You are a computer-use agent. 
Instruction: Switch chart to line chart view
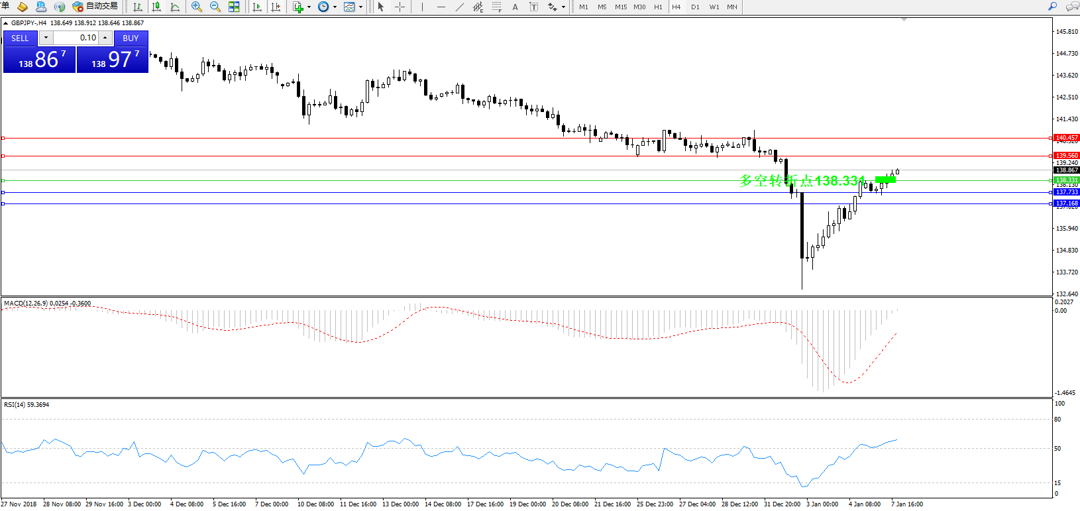tap(175, 7)
